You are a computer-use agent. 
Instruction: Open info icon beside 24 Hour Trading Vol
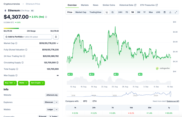coord(24,56)
